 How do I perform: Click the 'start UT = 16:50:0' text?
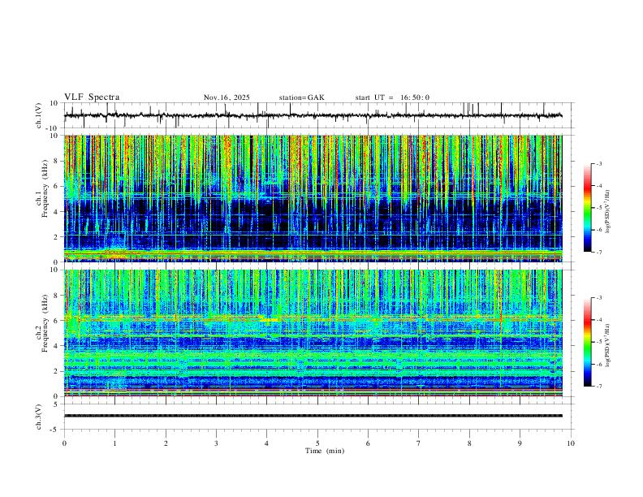[392, 97]
